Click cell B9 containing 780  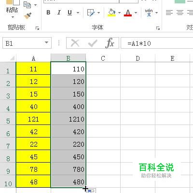(x=69, y=169)
